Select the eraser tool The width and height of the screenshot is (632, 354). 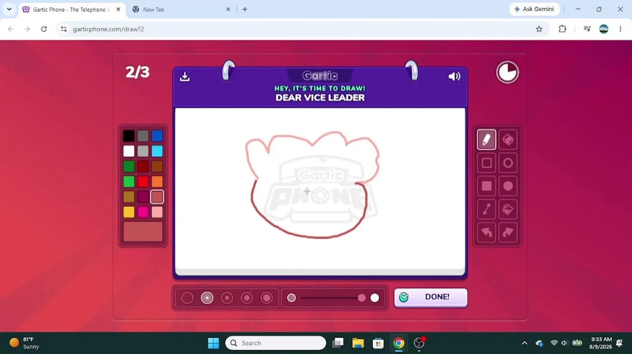(x=508, y=140)
